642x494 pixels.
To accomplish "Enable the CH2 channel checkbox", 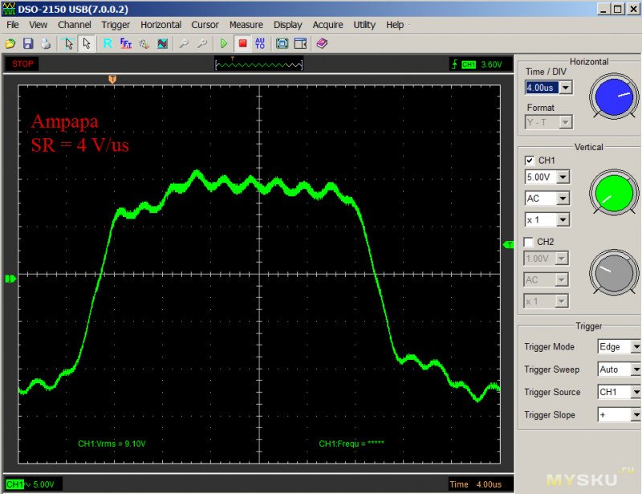I will (530, 242).
